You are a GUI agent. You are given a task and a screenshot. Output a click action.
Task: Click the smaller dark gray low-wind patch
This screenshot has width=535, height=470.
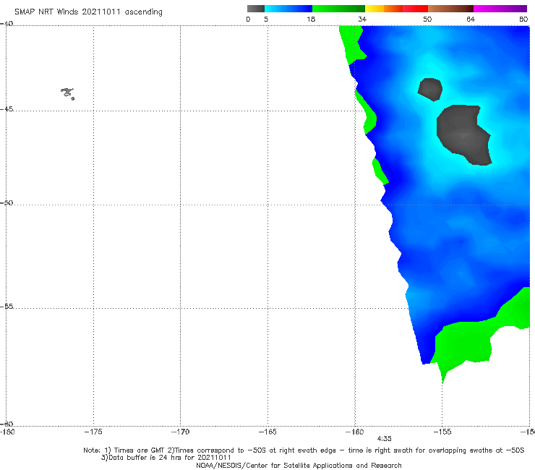(x=430, y=90)
